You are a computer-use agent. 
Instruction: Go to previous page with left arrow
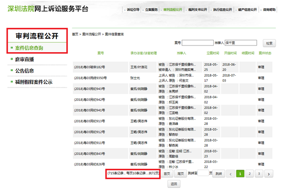[230, 174]
